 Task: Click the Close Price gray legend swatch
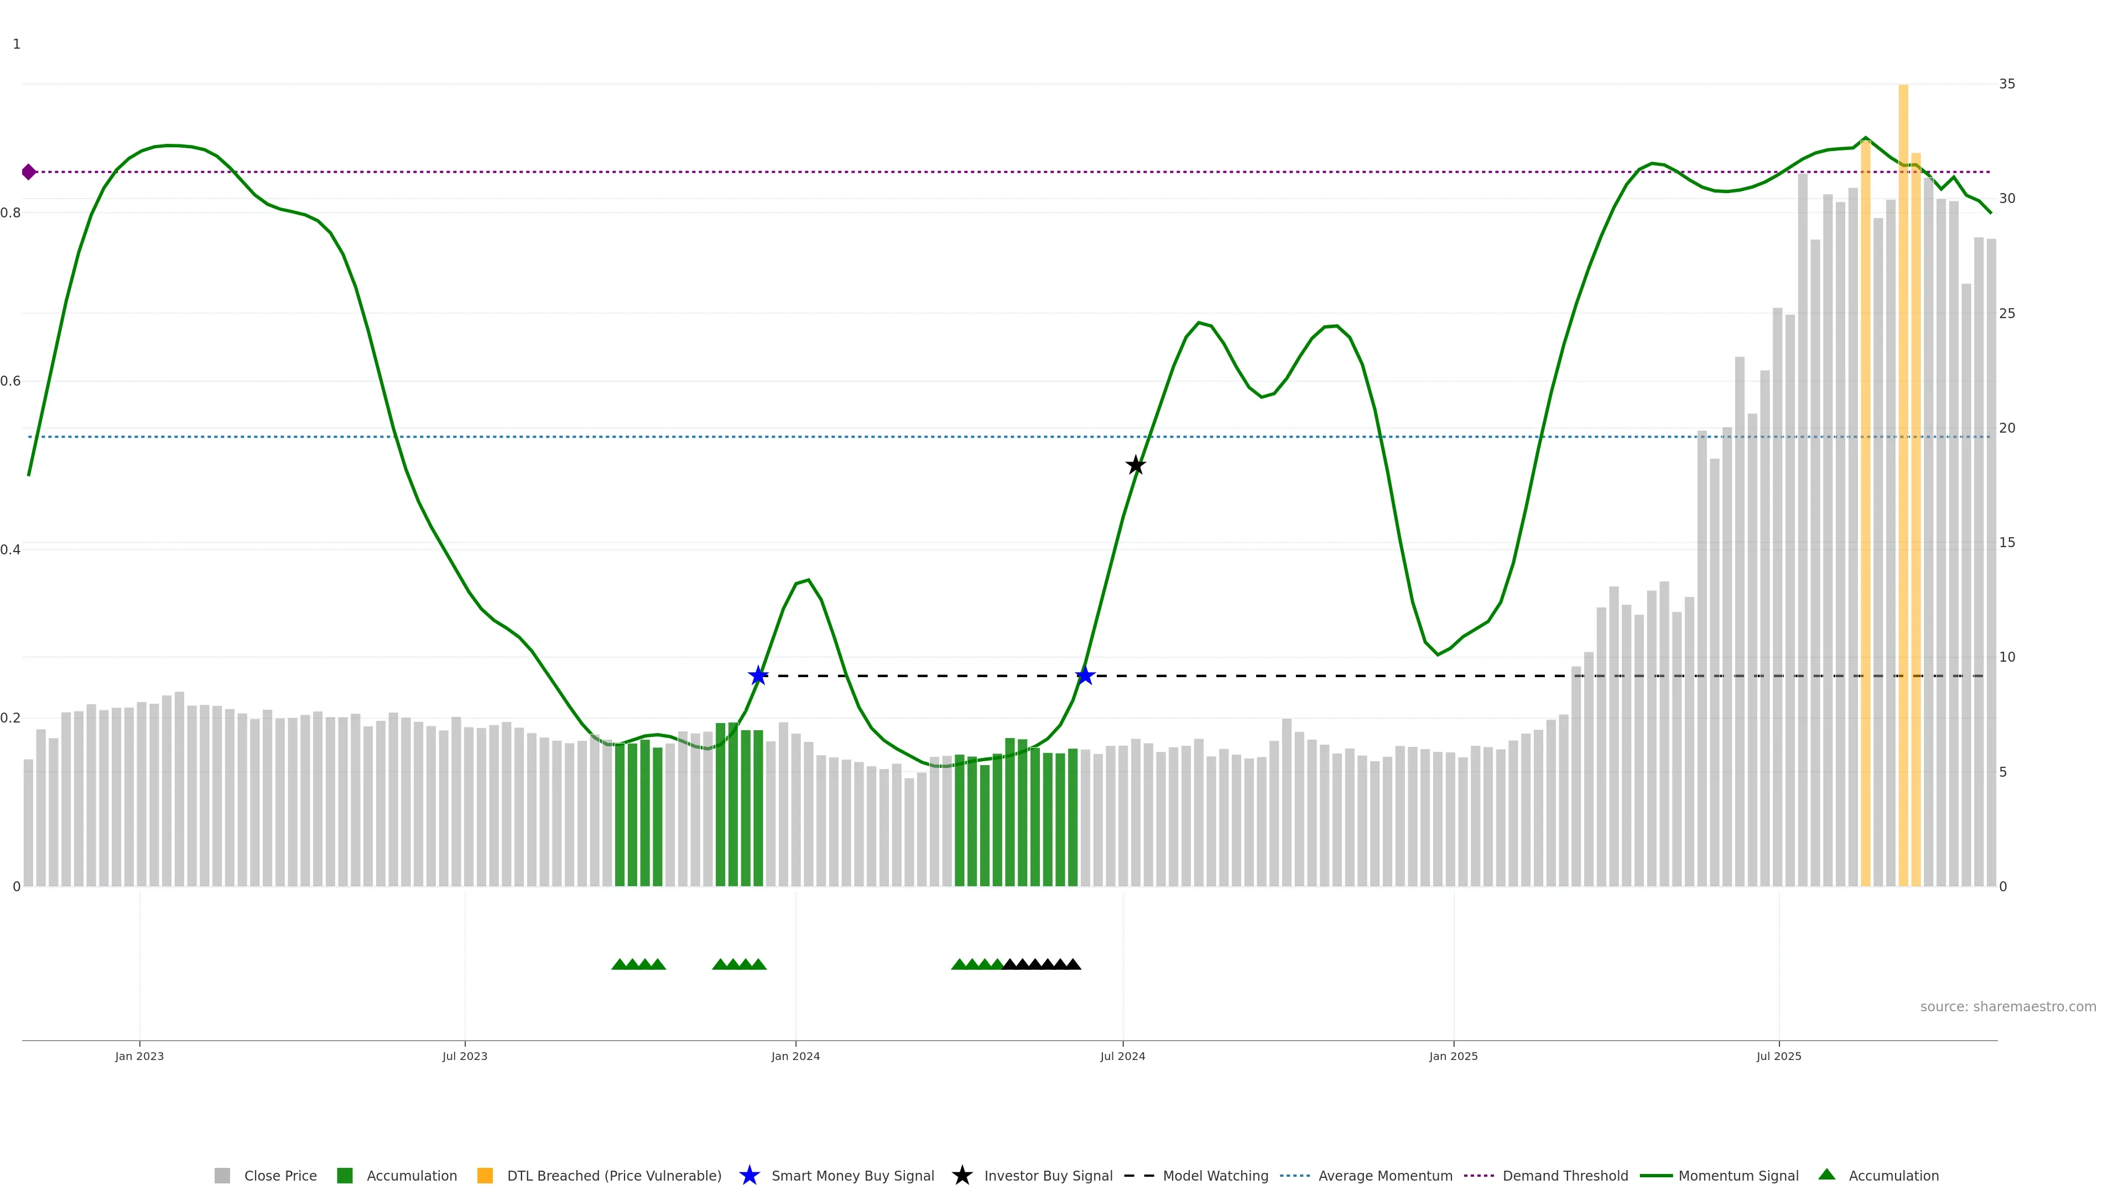pos(222,1175)
